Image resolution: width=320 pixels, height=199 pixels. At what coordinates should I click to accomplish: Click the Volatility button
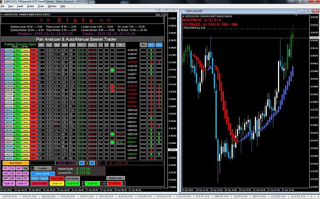[x=42, y=168]
